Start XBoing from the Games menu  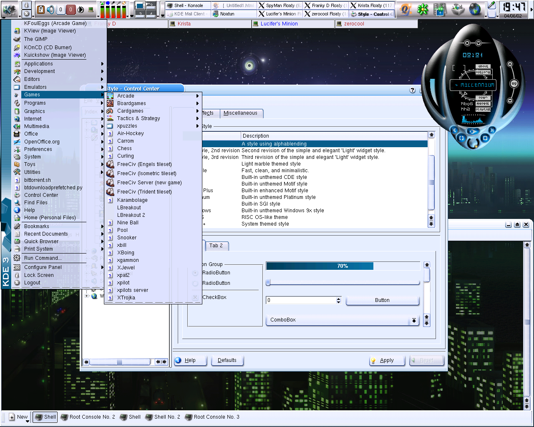pyautogui.click(x=153, y=253)
